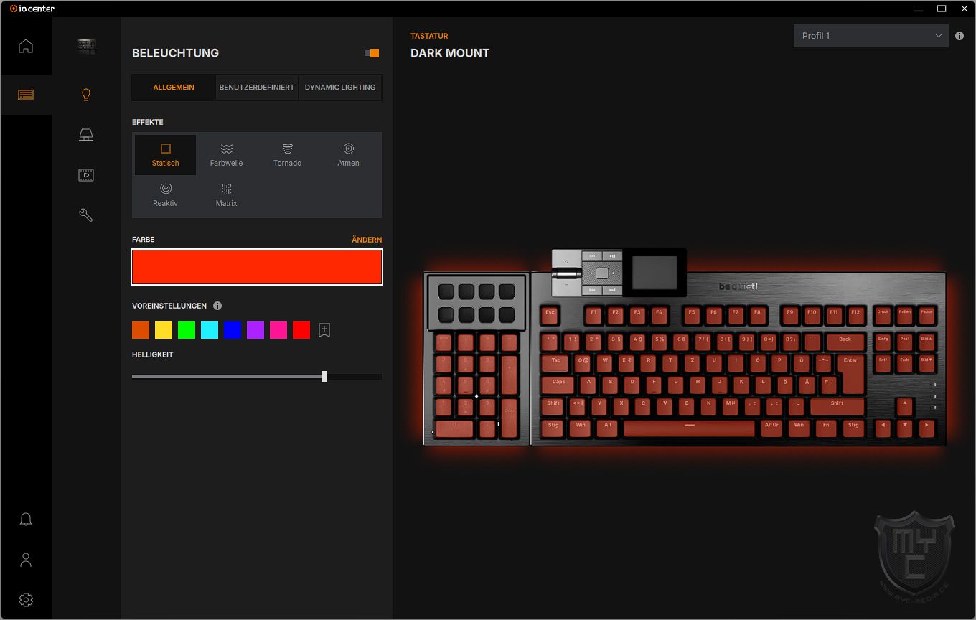This screenshot has height=620, width=976.
Task: Show the Voreinstellungen info tooltip icon
Action: click(x=217, y=306)
